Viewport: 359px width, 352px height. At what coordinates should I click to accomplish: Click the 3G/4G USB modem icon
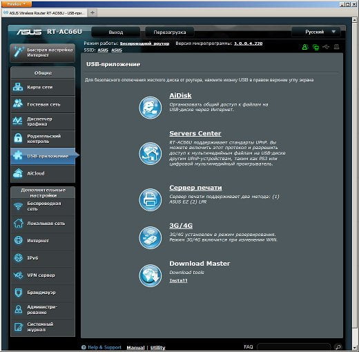point(150,237)
